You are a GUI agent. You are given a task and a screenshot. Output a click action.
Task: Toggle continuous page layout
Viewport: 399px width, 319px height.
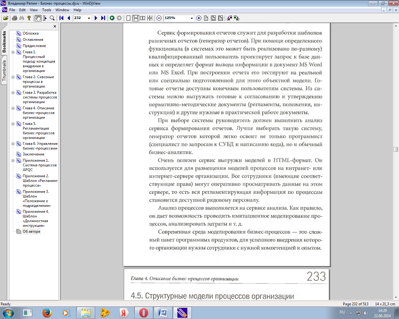tap(136, 18)
